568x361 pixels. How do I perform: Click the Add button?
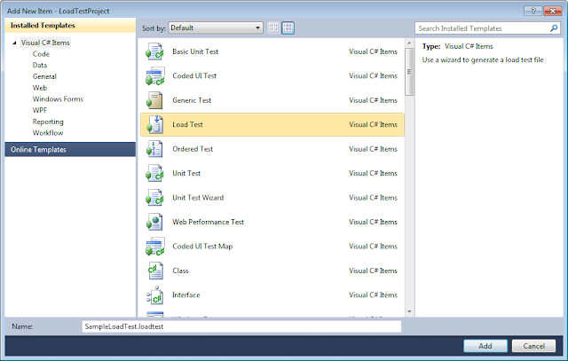[485, 346]
